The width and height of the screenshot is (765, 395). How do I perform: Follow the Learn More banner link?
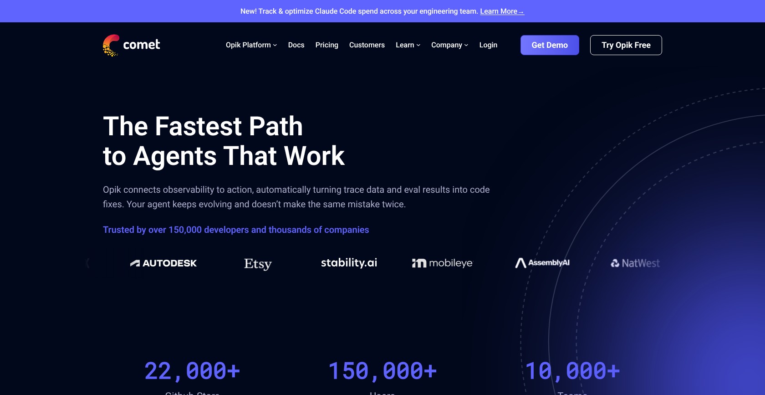click(x=502, y=11)
